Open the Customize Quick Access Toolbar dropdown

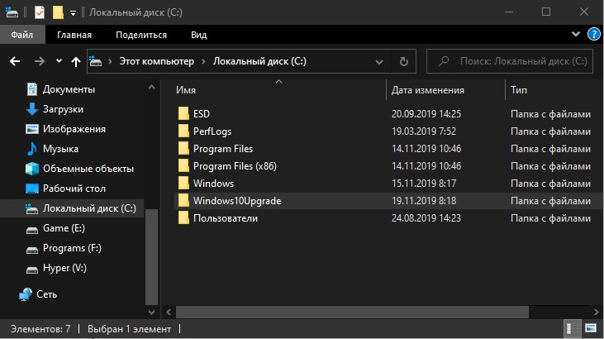click(x=73, y=13)
